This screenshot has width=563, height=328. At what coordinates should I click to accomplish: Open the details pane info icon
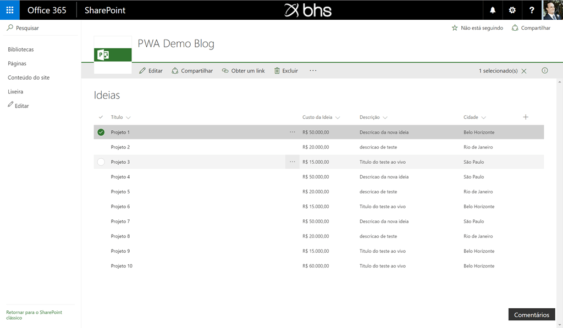pos(545,70)
